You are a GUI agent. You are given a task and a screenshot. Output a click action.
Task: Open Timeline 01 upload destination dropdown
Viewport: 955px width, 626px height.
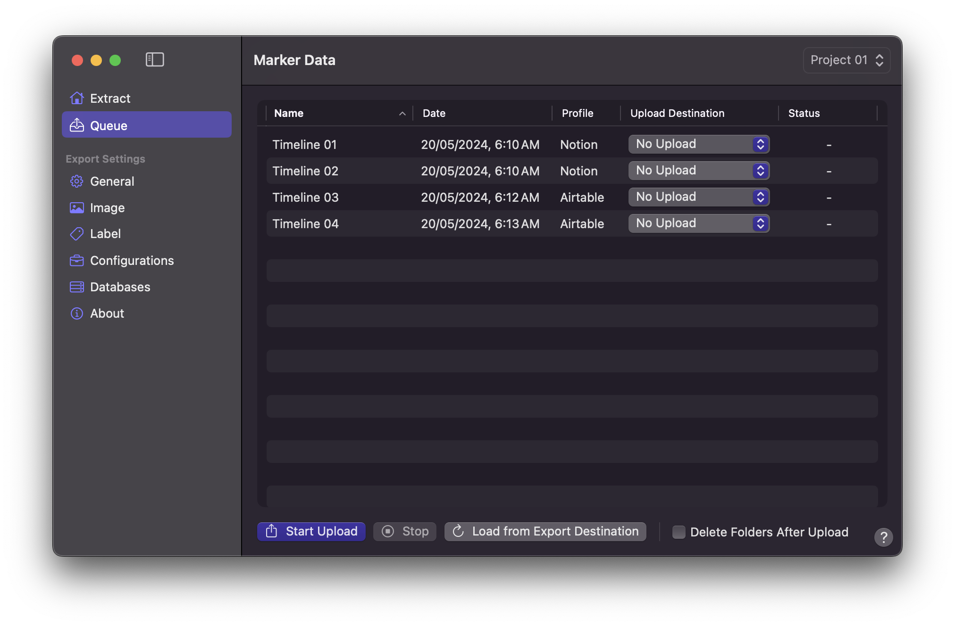click(699, 144)
